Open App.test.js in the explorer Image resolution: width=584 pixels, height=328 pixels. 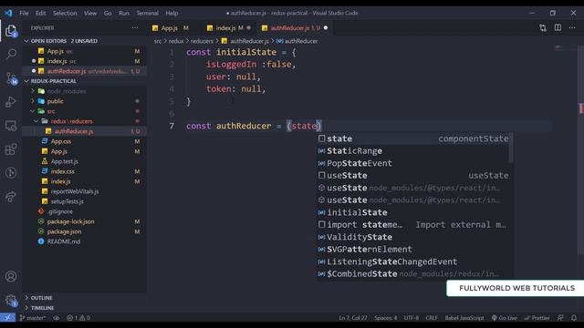(x=85, y=161)
